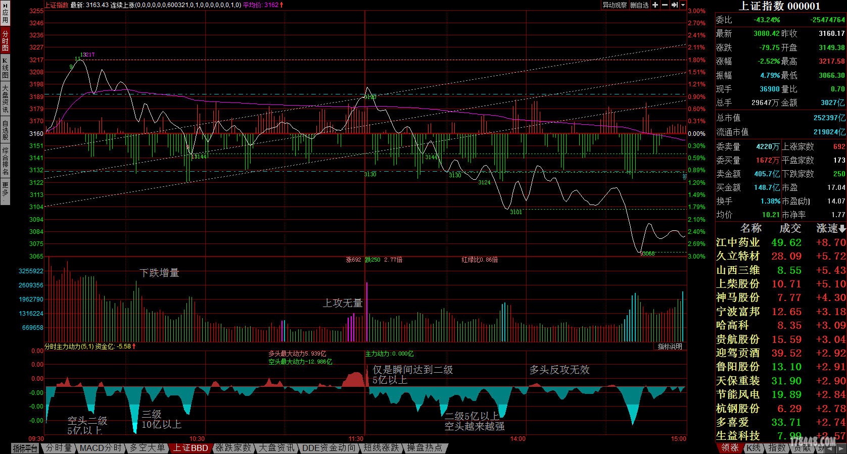The height and width of the screenshot is (454, 847).
Task: Click the minus icon in the top toolbar
Action: [x=665, y=5]
